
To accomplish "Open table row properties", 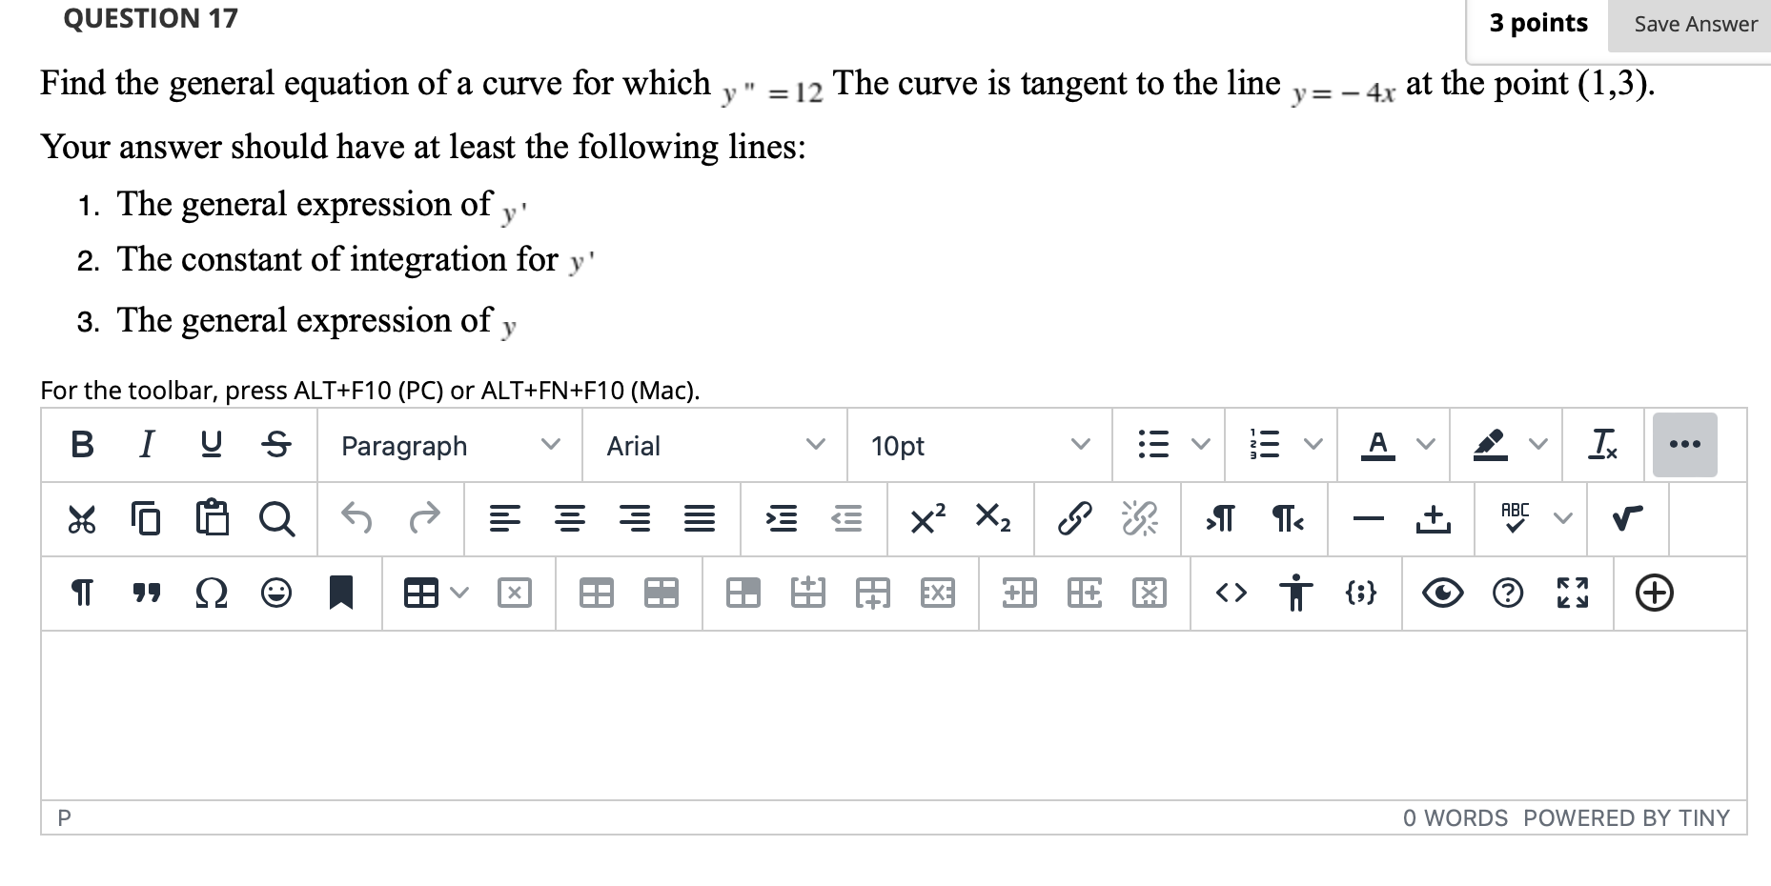I will [x=662, y=594].
